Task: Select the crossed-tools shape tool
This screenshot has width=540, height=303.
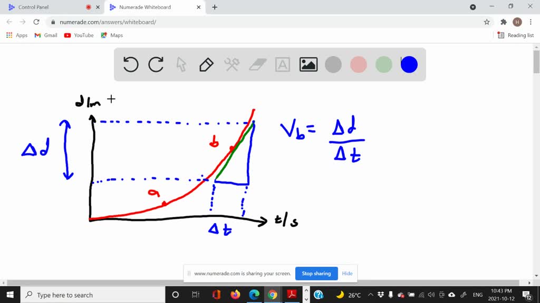Action: [x=231, y=64]
